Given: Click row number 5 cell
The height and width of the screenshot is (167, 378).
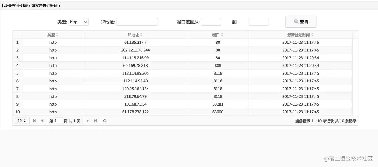Looking at the screenshot, I should click(17, 73).
